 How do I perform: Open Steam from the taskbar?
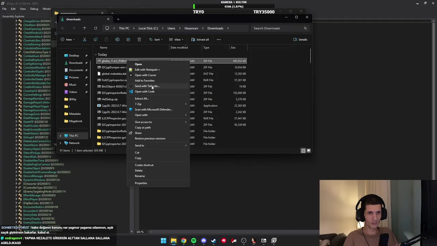[214, 241]
